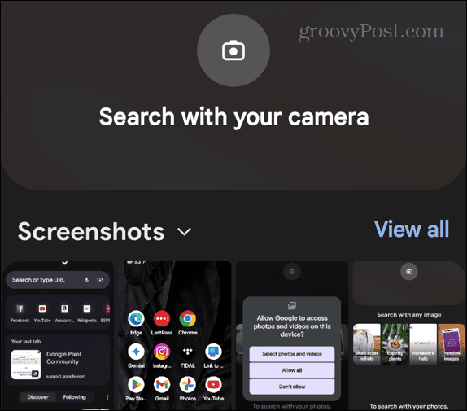The width and height of the screenshot is (467, 411).
Task: Tap the camera icon in the circle
Action: [233, 50]
